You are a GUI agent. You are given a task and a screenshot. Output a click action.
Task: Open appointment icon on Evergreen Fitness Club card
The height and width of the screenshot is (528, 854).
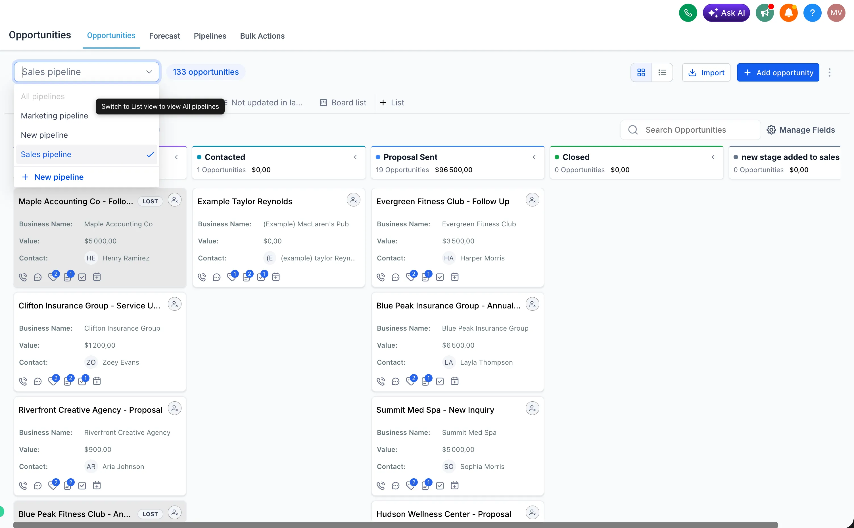tap(455, 277)
